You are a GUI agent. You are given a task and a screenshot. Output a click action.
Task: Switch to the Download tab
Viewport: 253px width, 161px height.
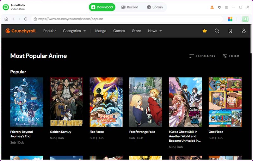pos(102,7)
